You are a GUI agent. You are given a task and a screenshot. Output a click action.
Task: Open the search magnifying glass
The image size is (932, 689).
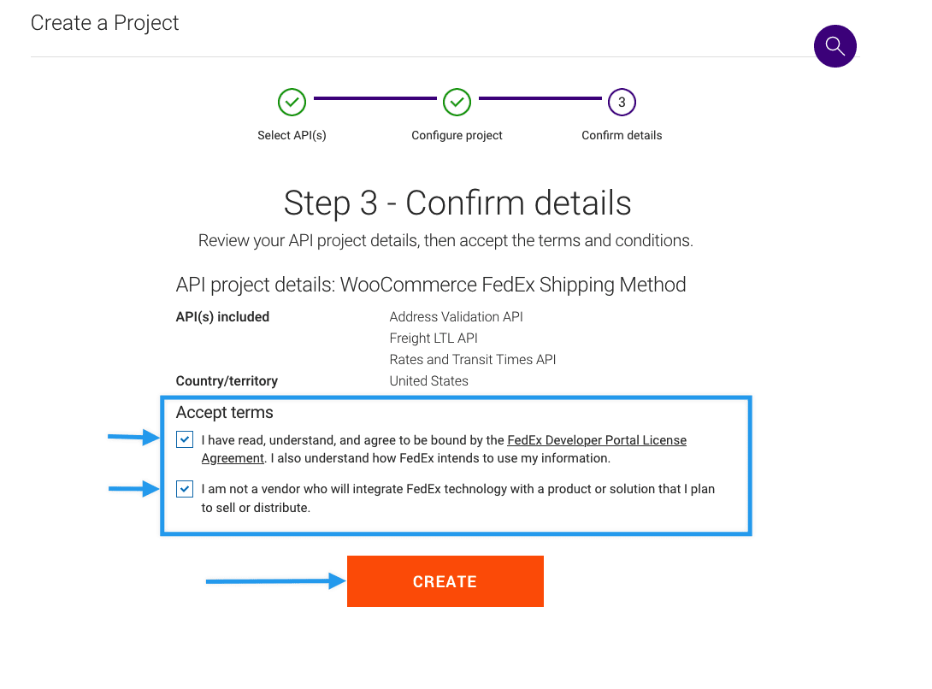[x=835, y=46]
